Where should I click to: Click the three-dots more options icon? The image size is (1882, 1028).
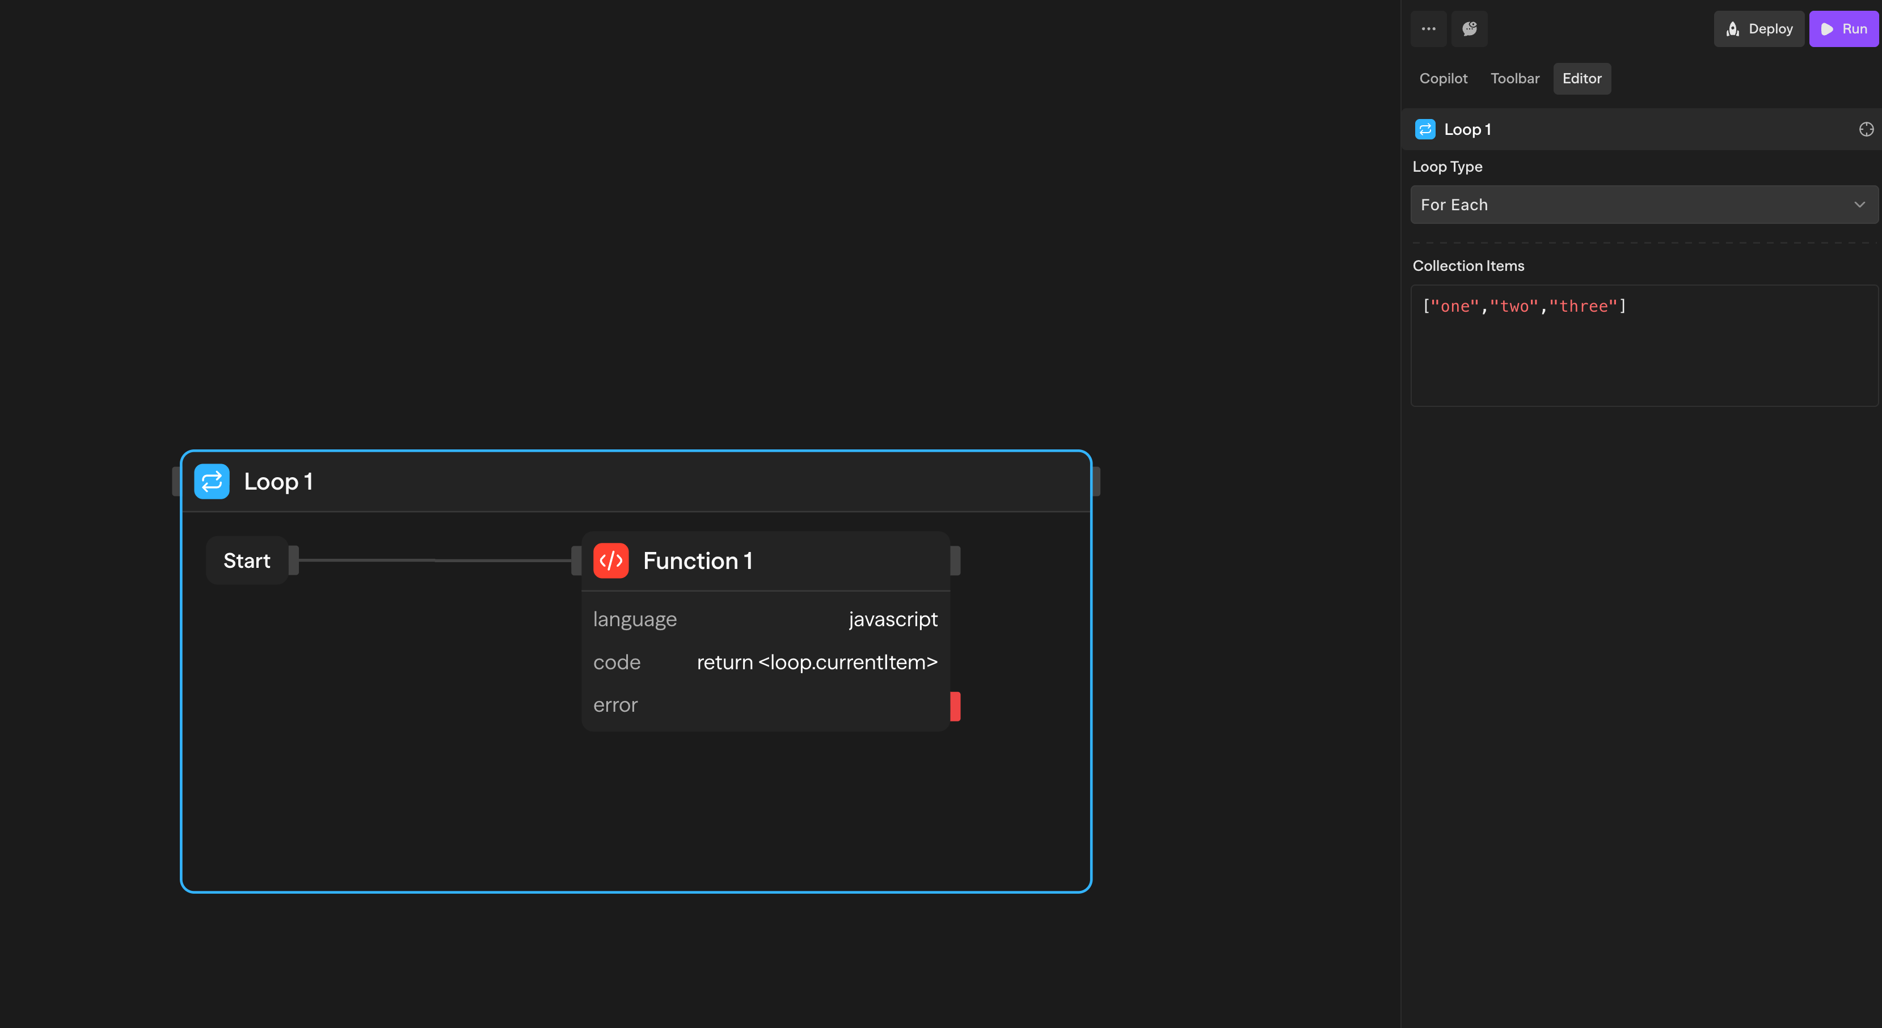1428,29
